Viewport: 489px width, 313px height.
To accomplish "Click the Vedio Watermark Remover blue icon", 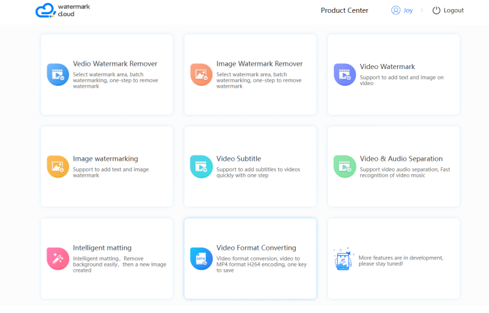I will [x=58, y=75].
